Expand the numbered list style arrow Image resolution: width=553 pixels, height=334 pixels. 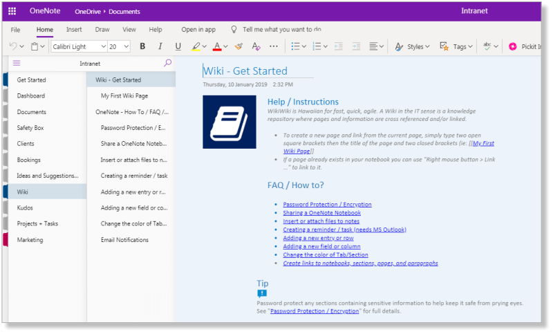(x=326, y=46)
